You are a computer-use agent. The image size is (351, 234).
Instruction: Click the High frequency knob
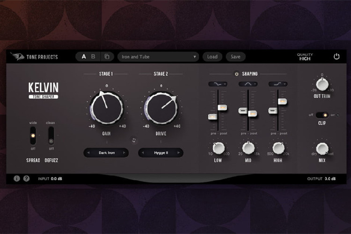click(x=278, y=148)
